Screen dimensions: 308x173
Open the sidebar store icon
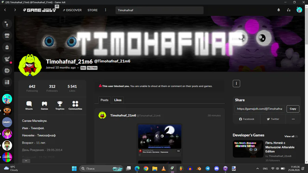pyautogui.click(x=7, y=36)
